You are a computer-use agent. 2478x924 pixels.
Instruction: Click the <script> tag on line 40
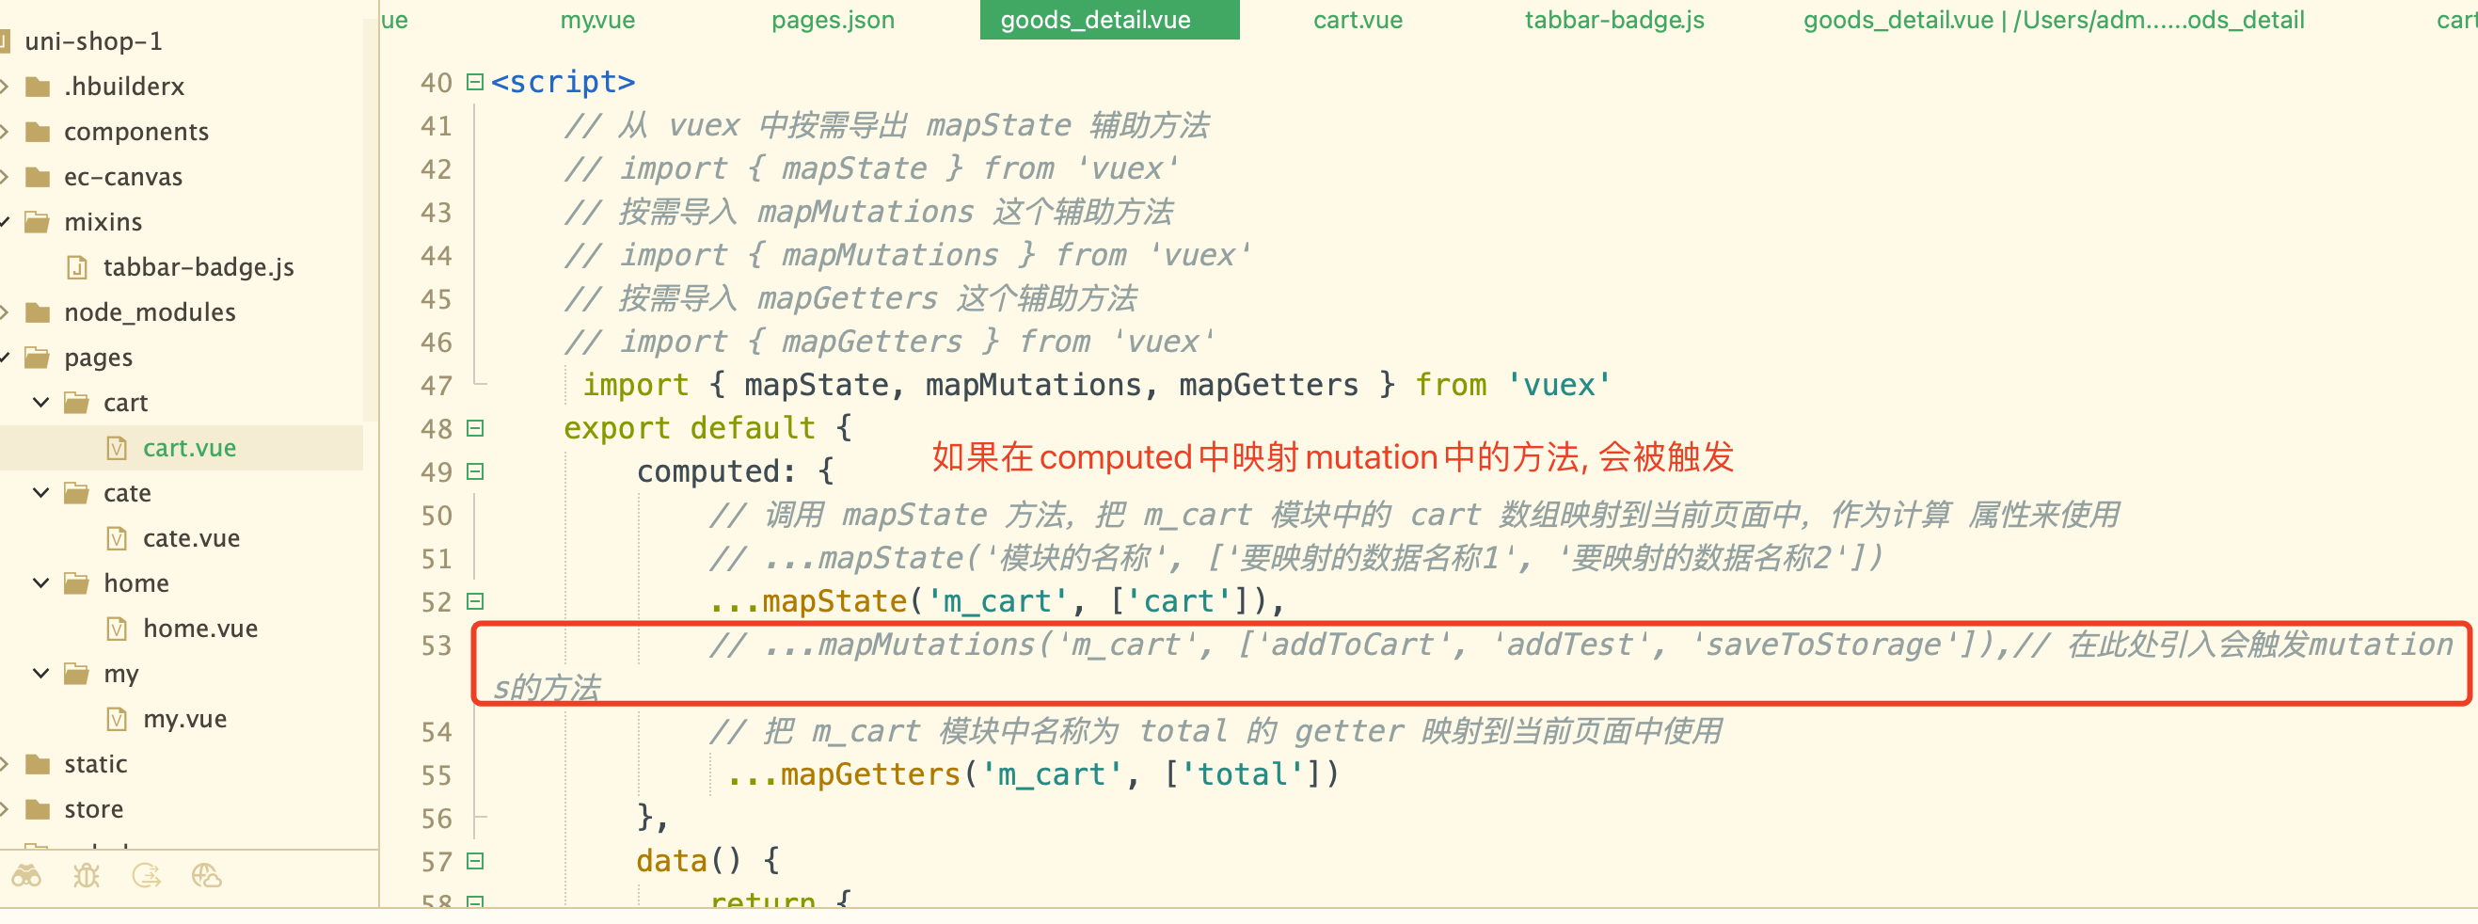563,82
